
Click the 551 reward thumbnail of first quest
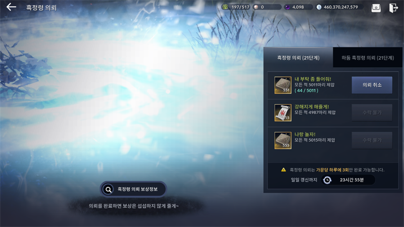283,85
